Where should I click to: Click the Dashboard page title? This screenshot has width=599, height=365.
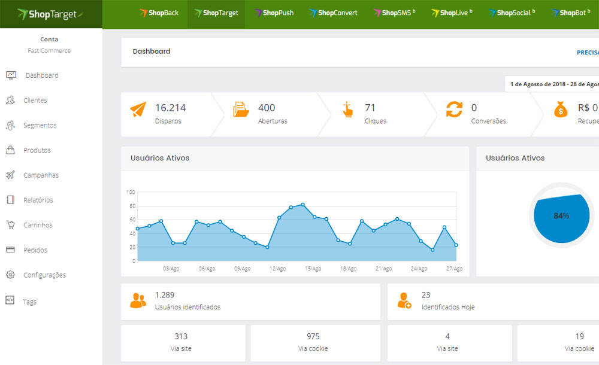pos(152,51)
